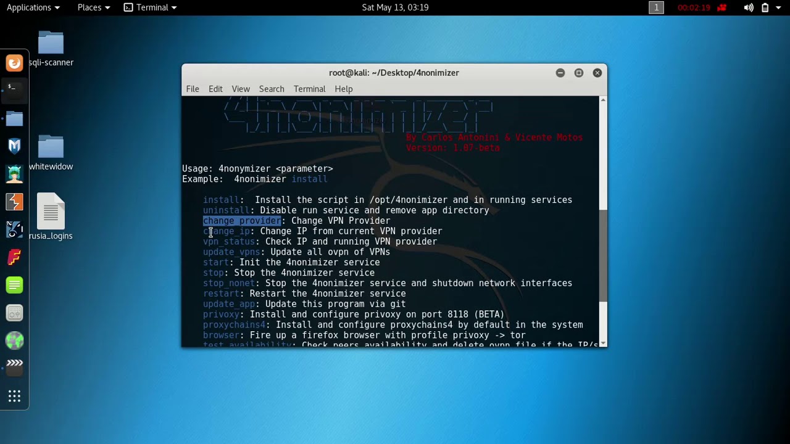This screenshot has width=790, height=444.
Task: Click 'update_app' parameter text
Action: coord(229,304)
